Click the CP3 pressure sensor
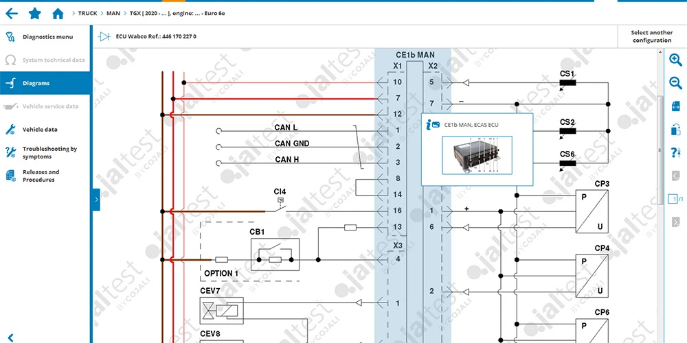The image size is (687, 343). pyautogui.click(x=592, y=211)
